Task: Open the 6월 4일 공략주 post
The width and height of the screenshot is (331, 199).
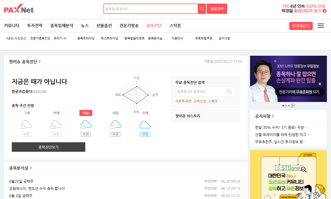Action: pos(21,196)
